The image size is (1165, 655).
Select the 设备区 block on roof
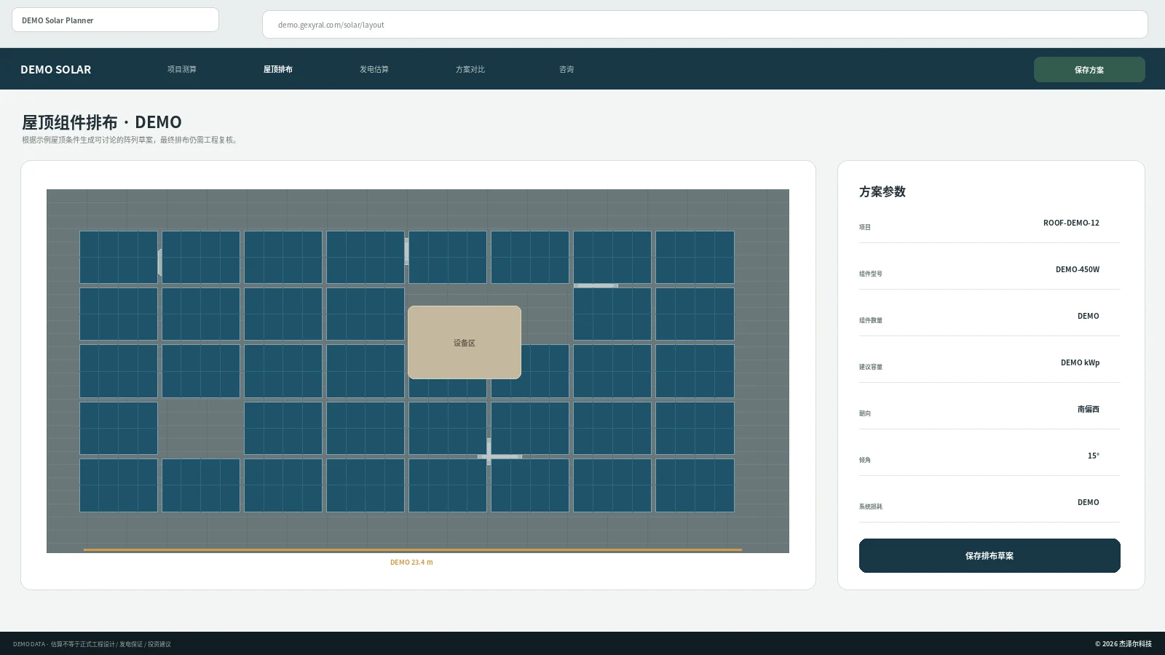click(x=465, y=343)
